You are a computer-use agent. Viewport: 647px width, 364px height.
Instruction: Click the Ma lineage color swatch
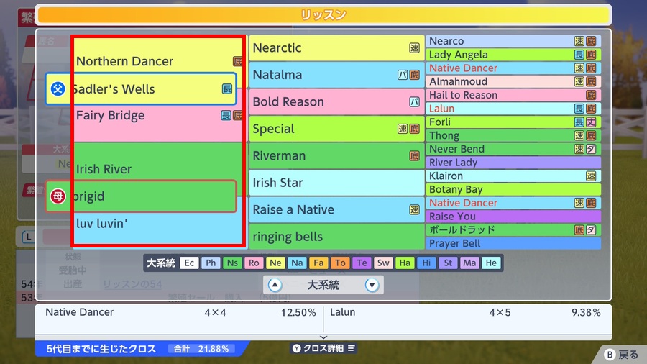click(469, 263)
